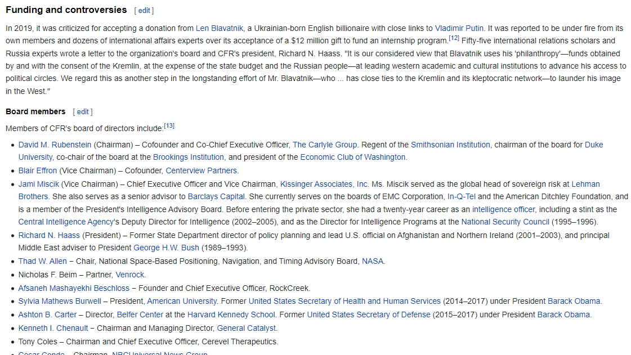Follow Kissinger Associates, Inc. link
631x355 pixels.
coord(324,184)
